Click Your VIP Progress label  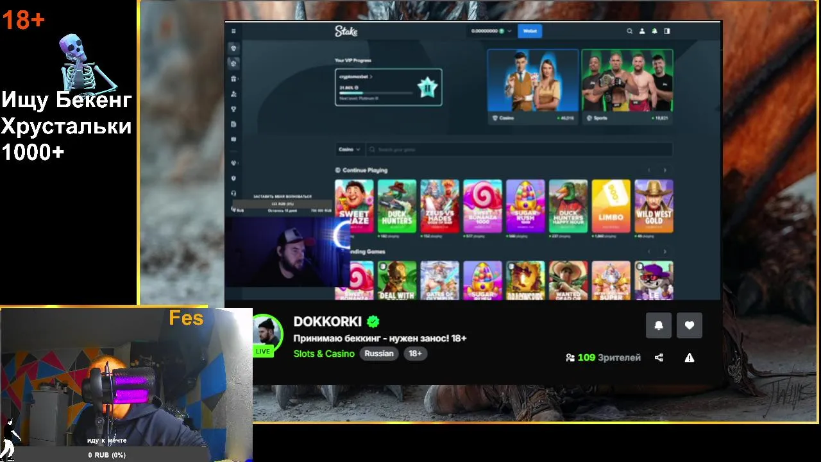click(353, 60)
